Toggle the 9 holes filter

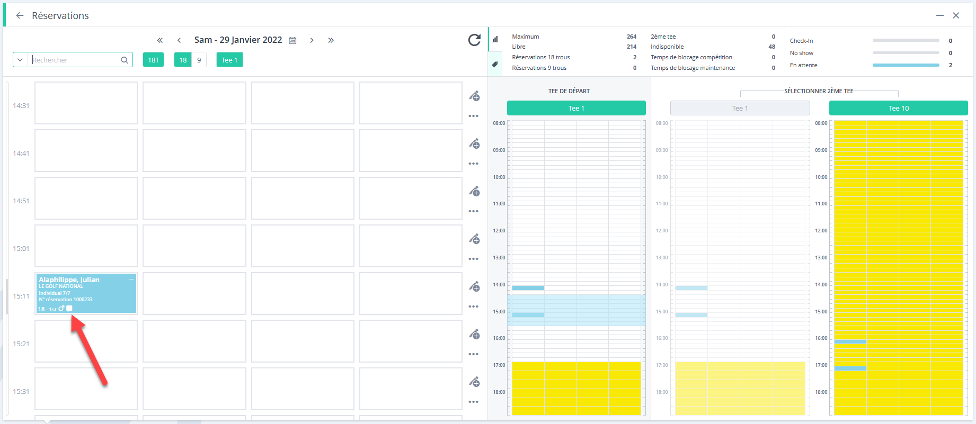(199, 60)
